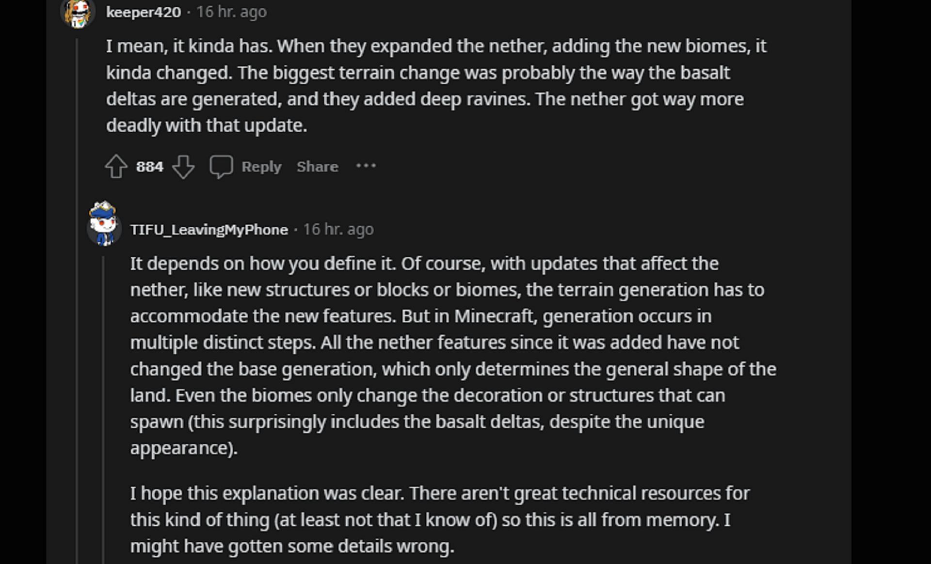The width and height of the screenshot is (931, 564).
Task: Click the share icon on keeper420's comment
Action: coord(318,166)
